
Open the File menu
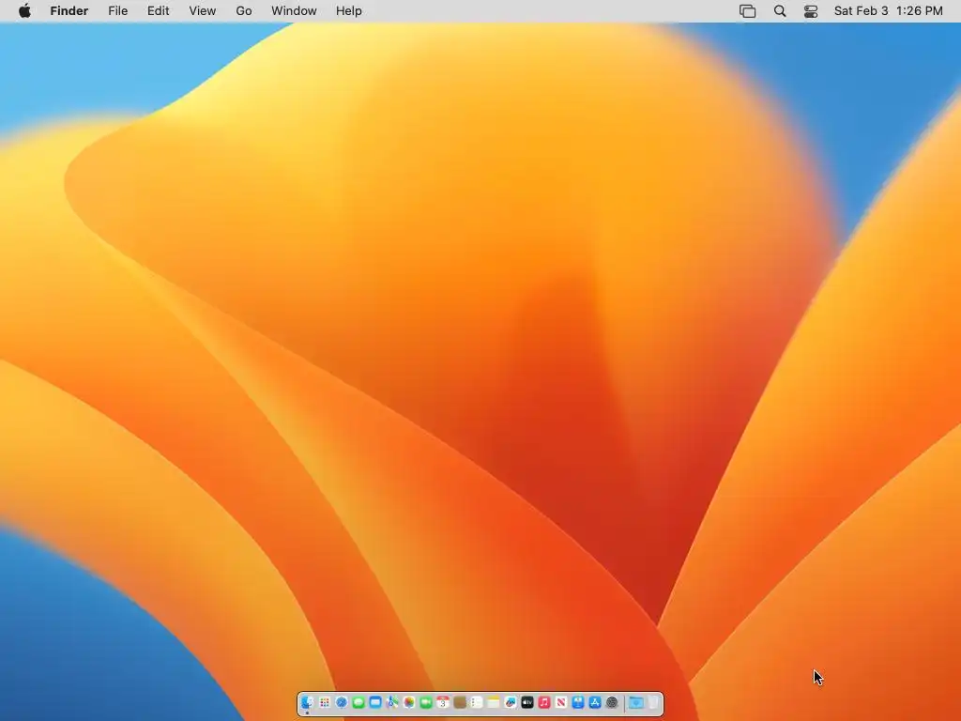click(x=117, y=11)
